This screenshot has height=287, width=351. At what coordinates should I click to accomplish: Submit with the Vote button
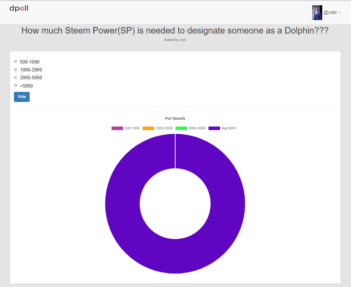point(22,97)
